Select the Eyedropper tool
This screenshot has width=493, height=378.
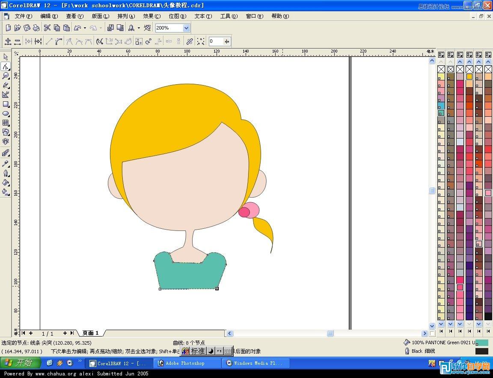[6, 163]
